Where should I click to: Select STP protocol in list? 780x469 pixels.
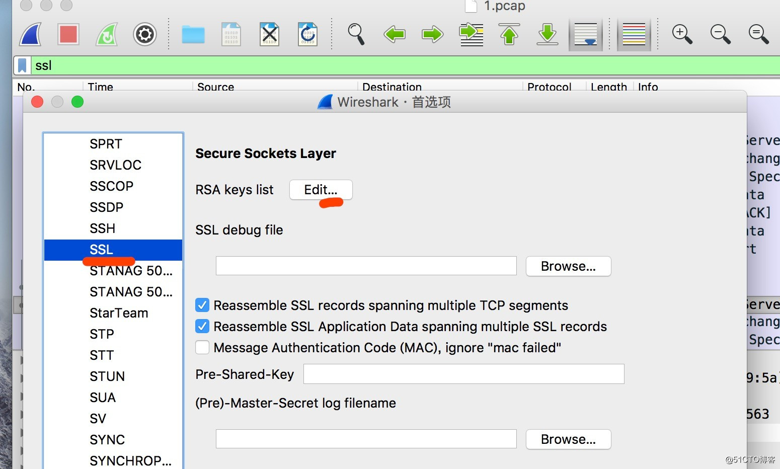coord(113,334)
